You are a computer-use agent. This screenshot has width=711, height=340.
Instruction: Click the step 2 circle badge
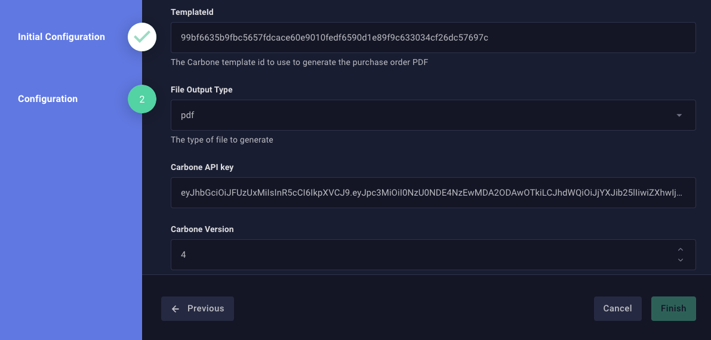(x=142, y=99)
